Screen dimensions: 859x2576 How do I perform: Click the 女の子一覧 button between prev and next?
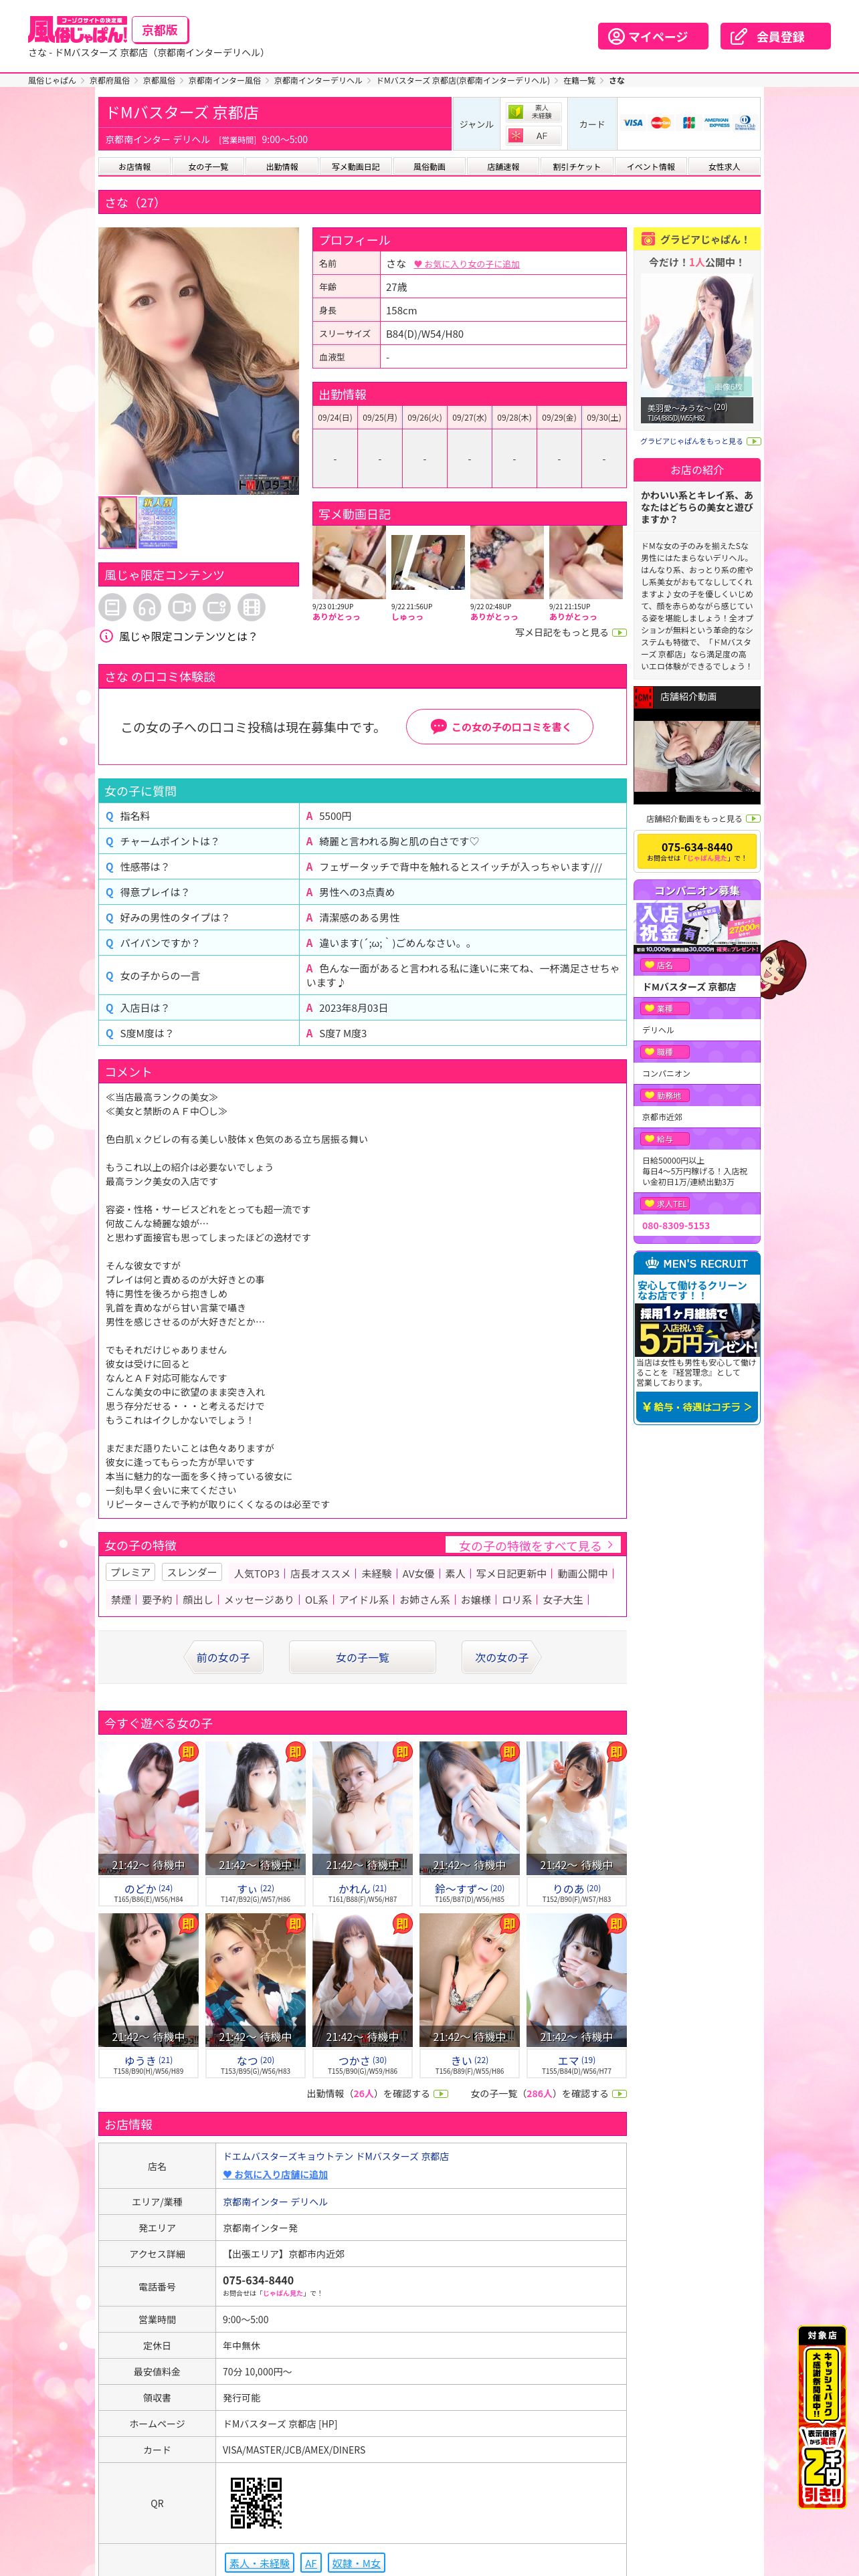pos(362,1658)
